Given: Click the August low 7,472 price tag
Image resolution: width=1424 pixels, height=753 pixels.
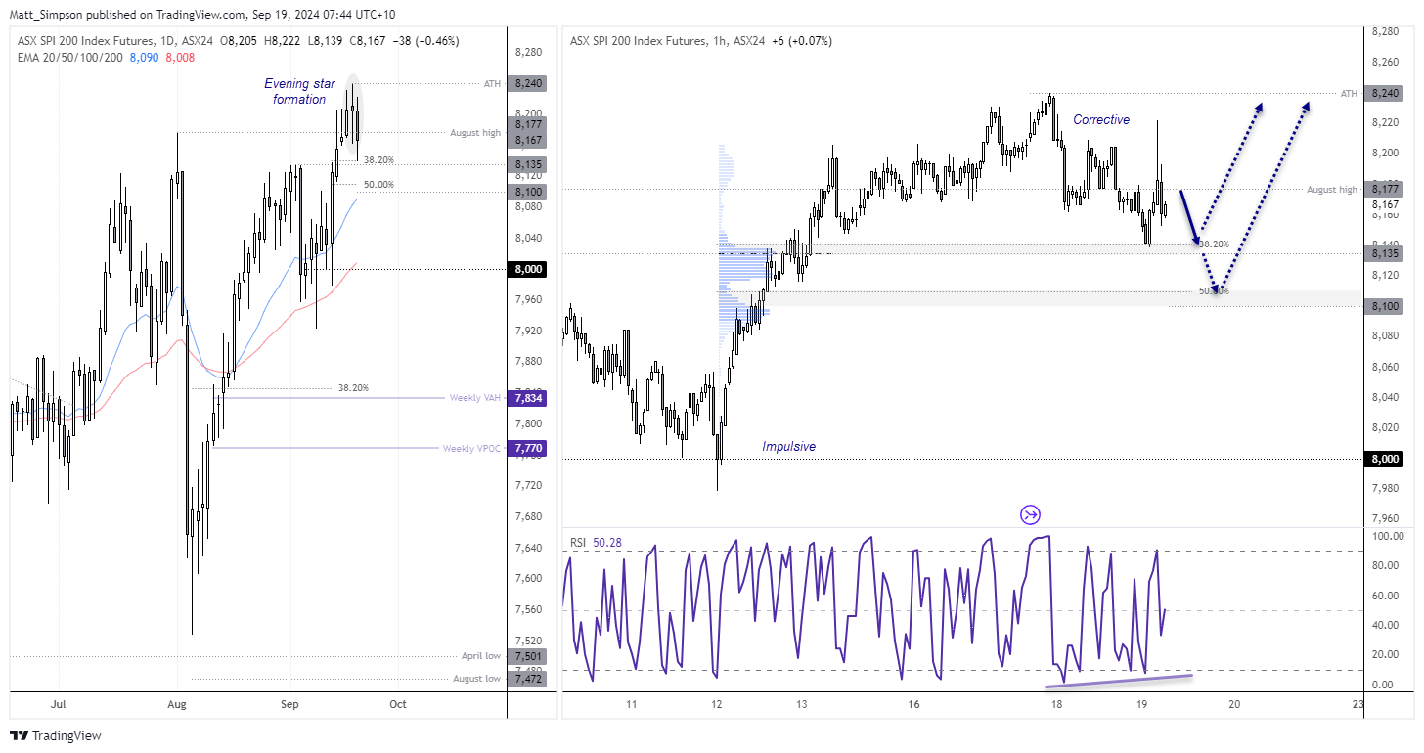Looking at the screenshot, I should 529,678.
